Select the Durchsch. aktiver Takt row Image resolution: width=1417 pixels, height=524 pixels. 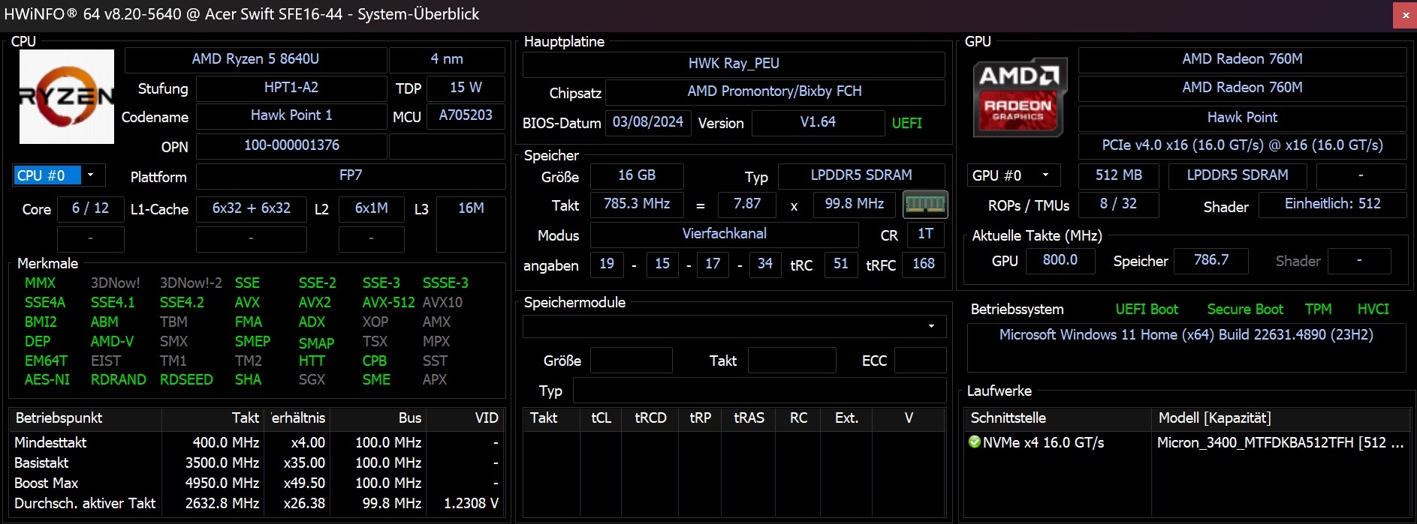pos(256,504)
